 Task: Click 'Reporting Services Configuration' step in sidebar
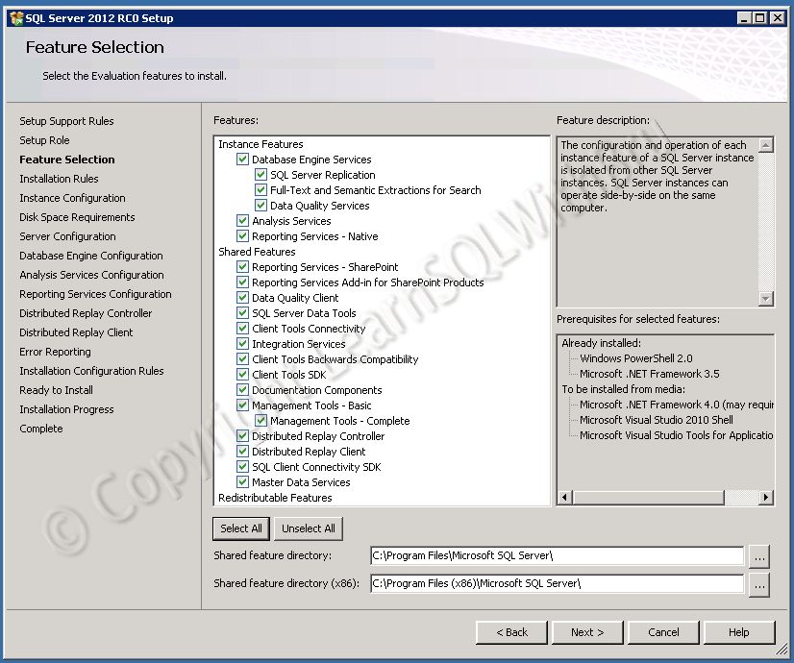pyautogui.click(x=95, y=294)
